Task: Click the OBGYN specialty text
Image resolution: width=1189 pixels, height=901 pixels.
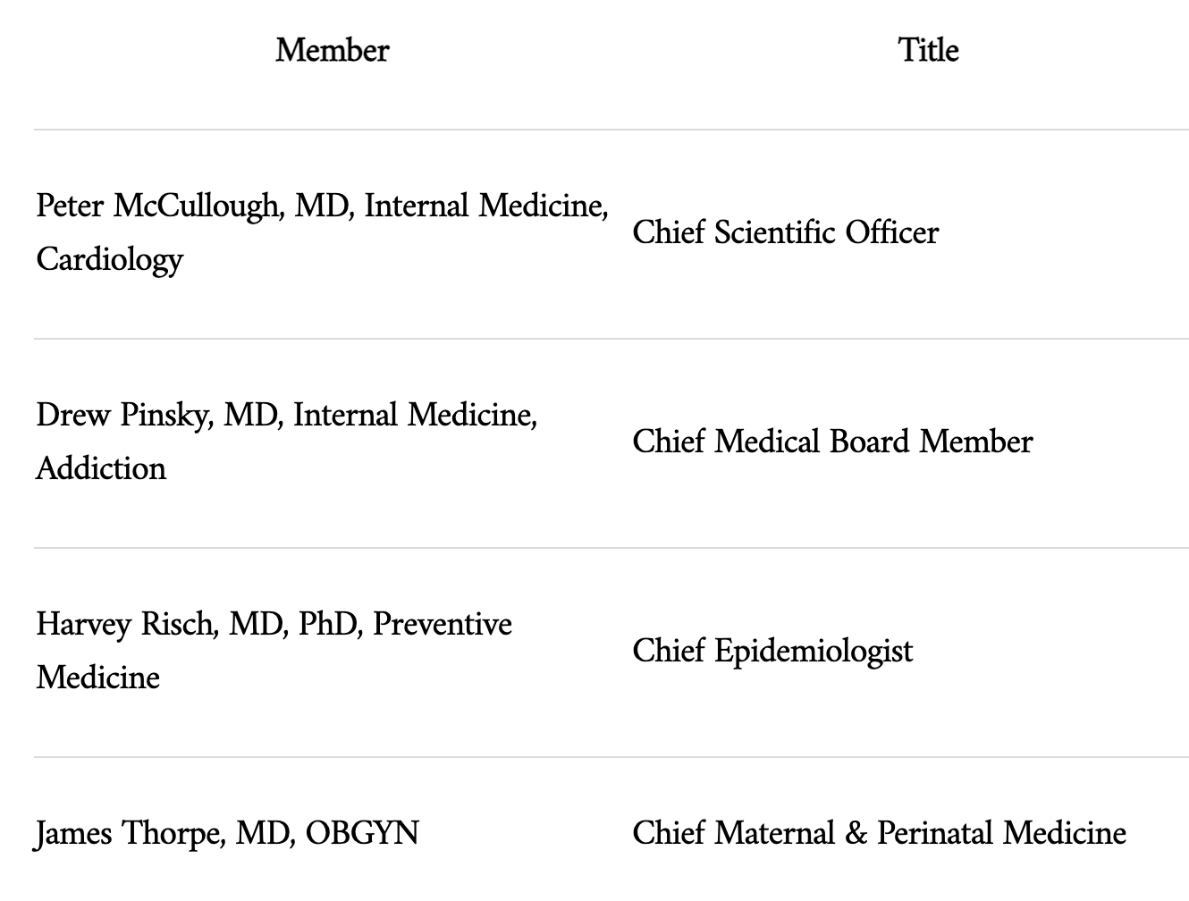Action: [362, 833]
